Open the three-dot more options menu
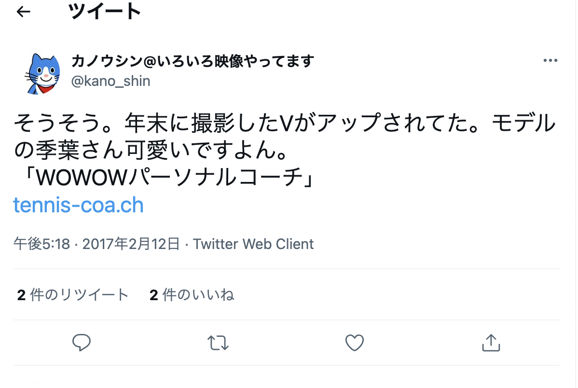Screen dimensions: 578x388 (x=550, y=60)
